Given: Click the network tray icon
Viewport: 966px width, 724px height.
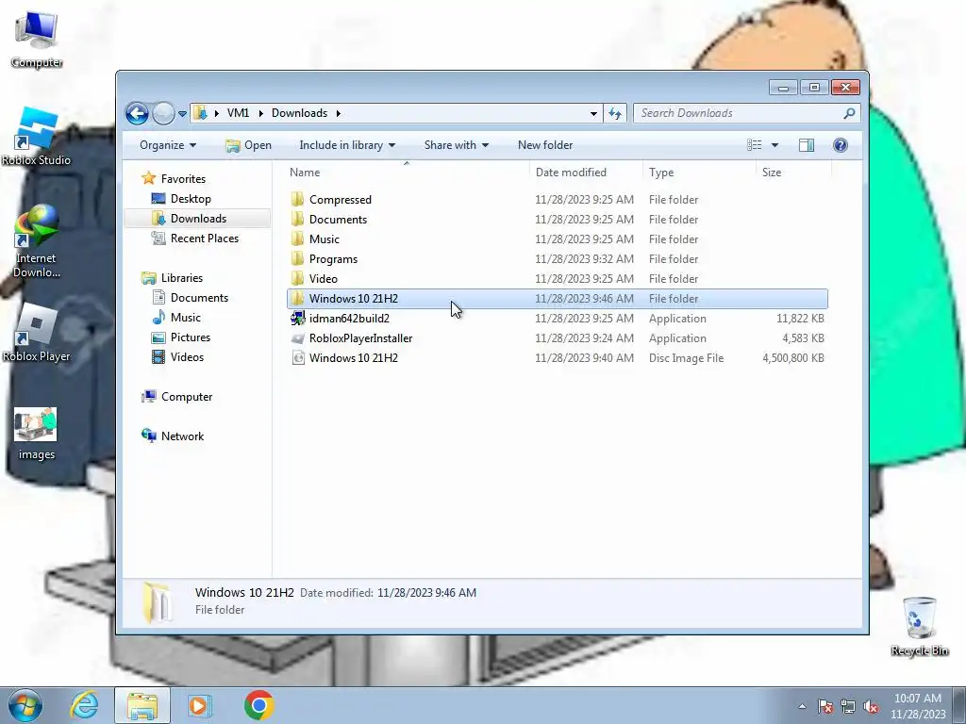Looking at the screenshot, I should coord(848,706).
